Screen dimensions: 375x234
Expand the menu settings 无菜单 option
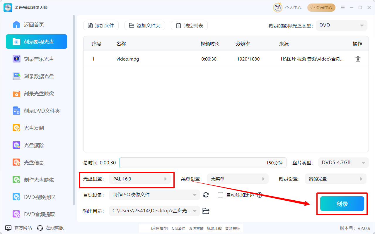click(x=238, y=179)
